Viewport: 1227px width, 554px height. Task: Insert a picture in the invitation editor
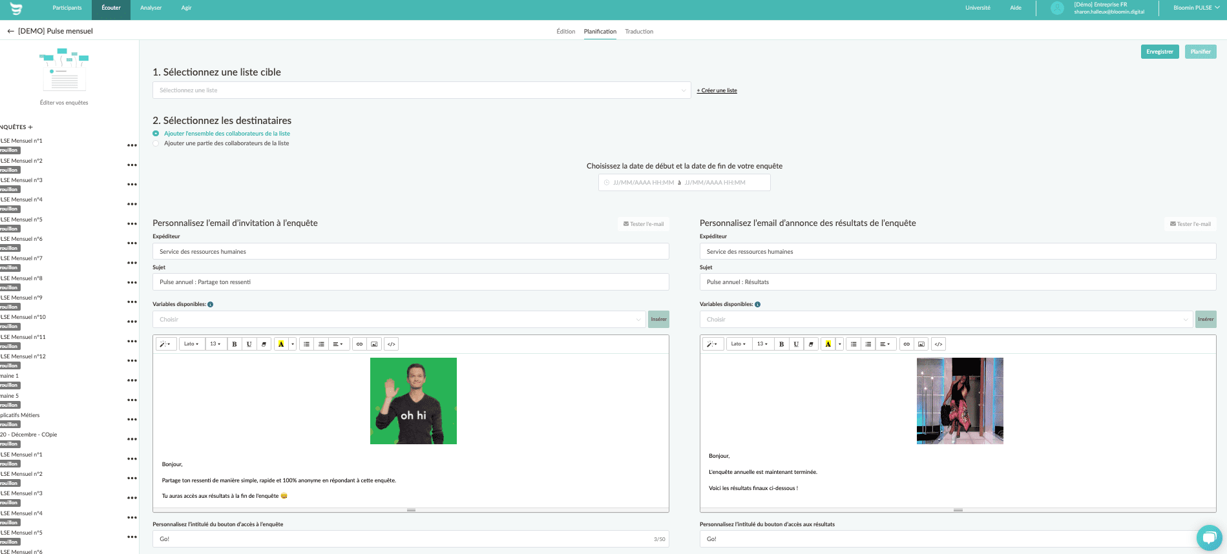(x=374, y=344)
